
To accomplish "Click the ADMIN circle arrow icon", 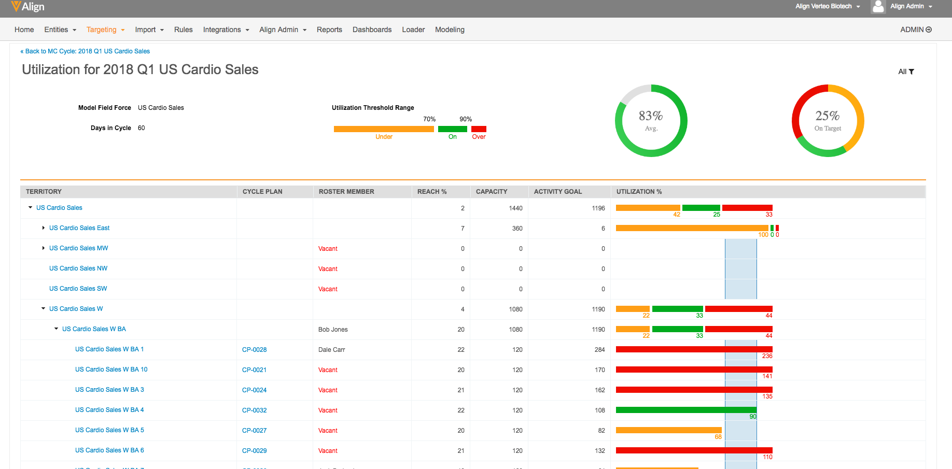I will 929,30.
